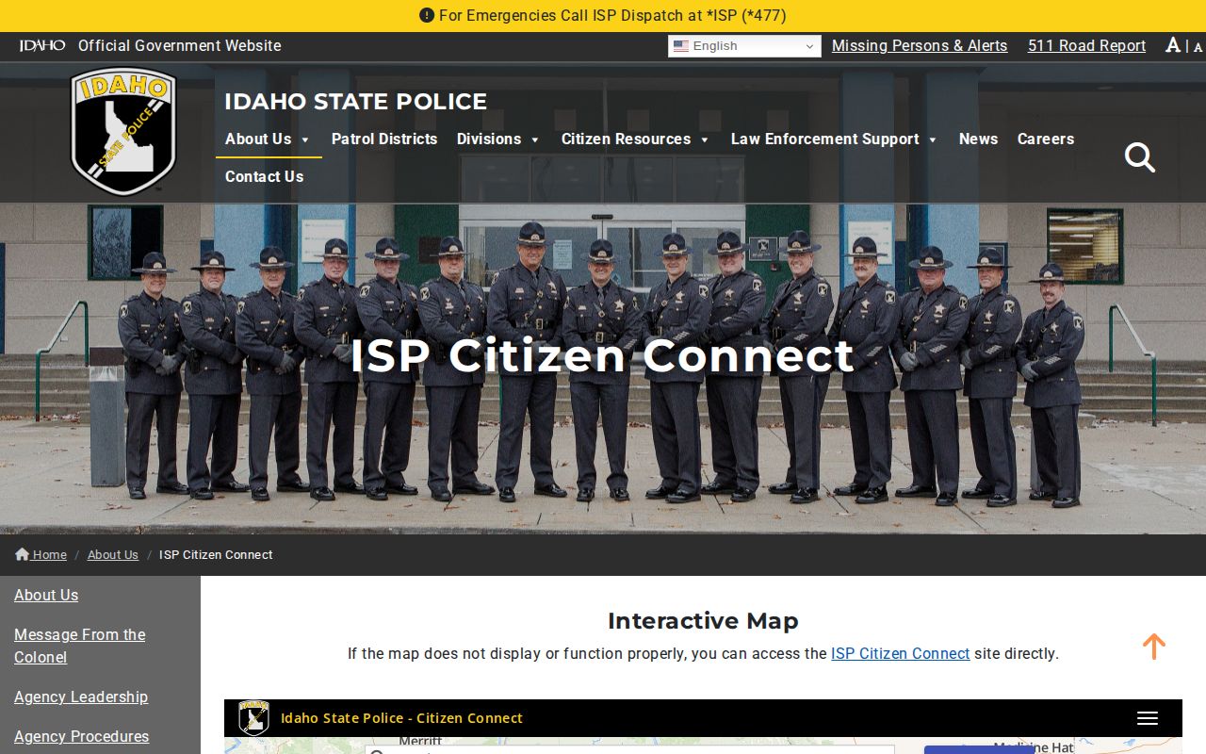The image size is (1206, 754).
Task: Open the Citizen Connect map hamburger menu
Action: (x=1147, y=718)
